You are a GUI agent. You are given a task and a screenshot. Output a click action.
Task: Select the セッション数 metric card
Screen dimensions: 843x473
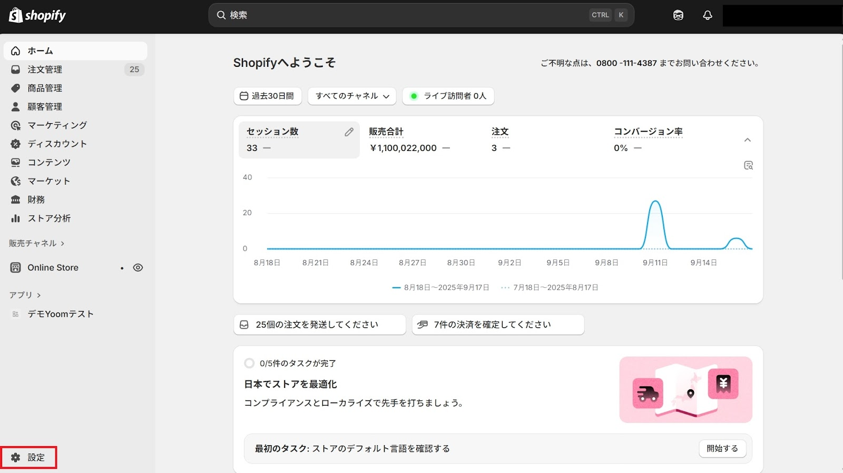pos(299,140)
